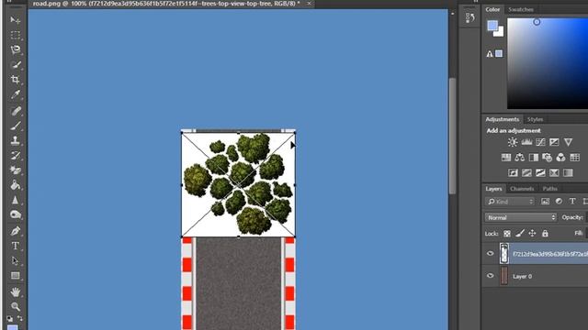Add a Black & White adjustment
Screen dimensions: 588x330
(533, 158)
